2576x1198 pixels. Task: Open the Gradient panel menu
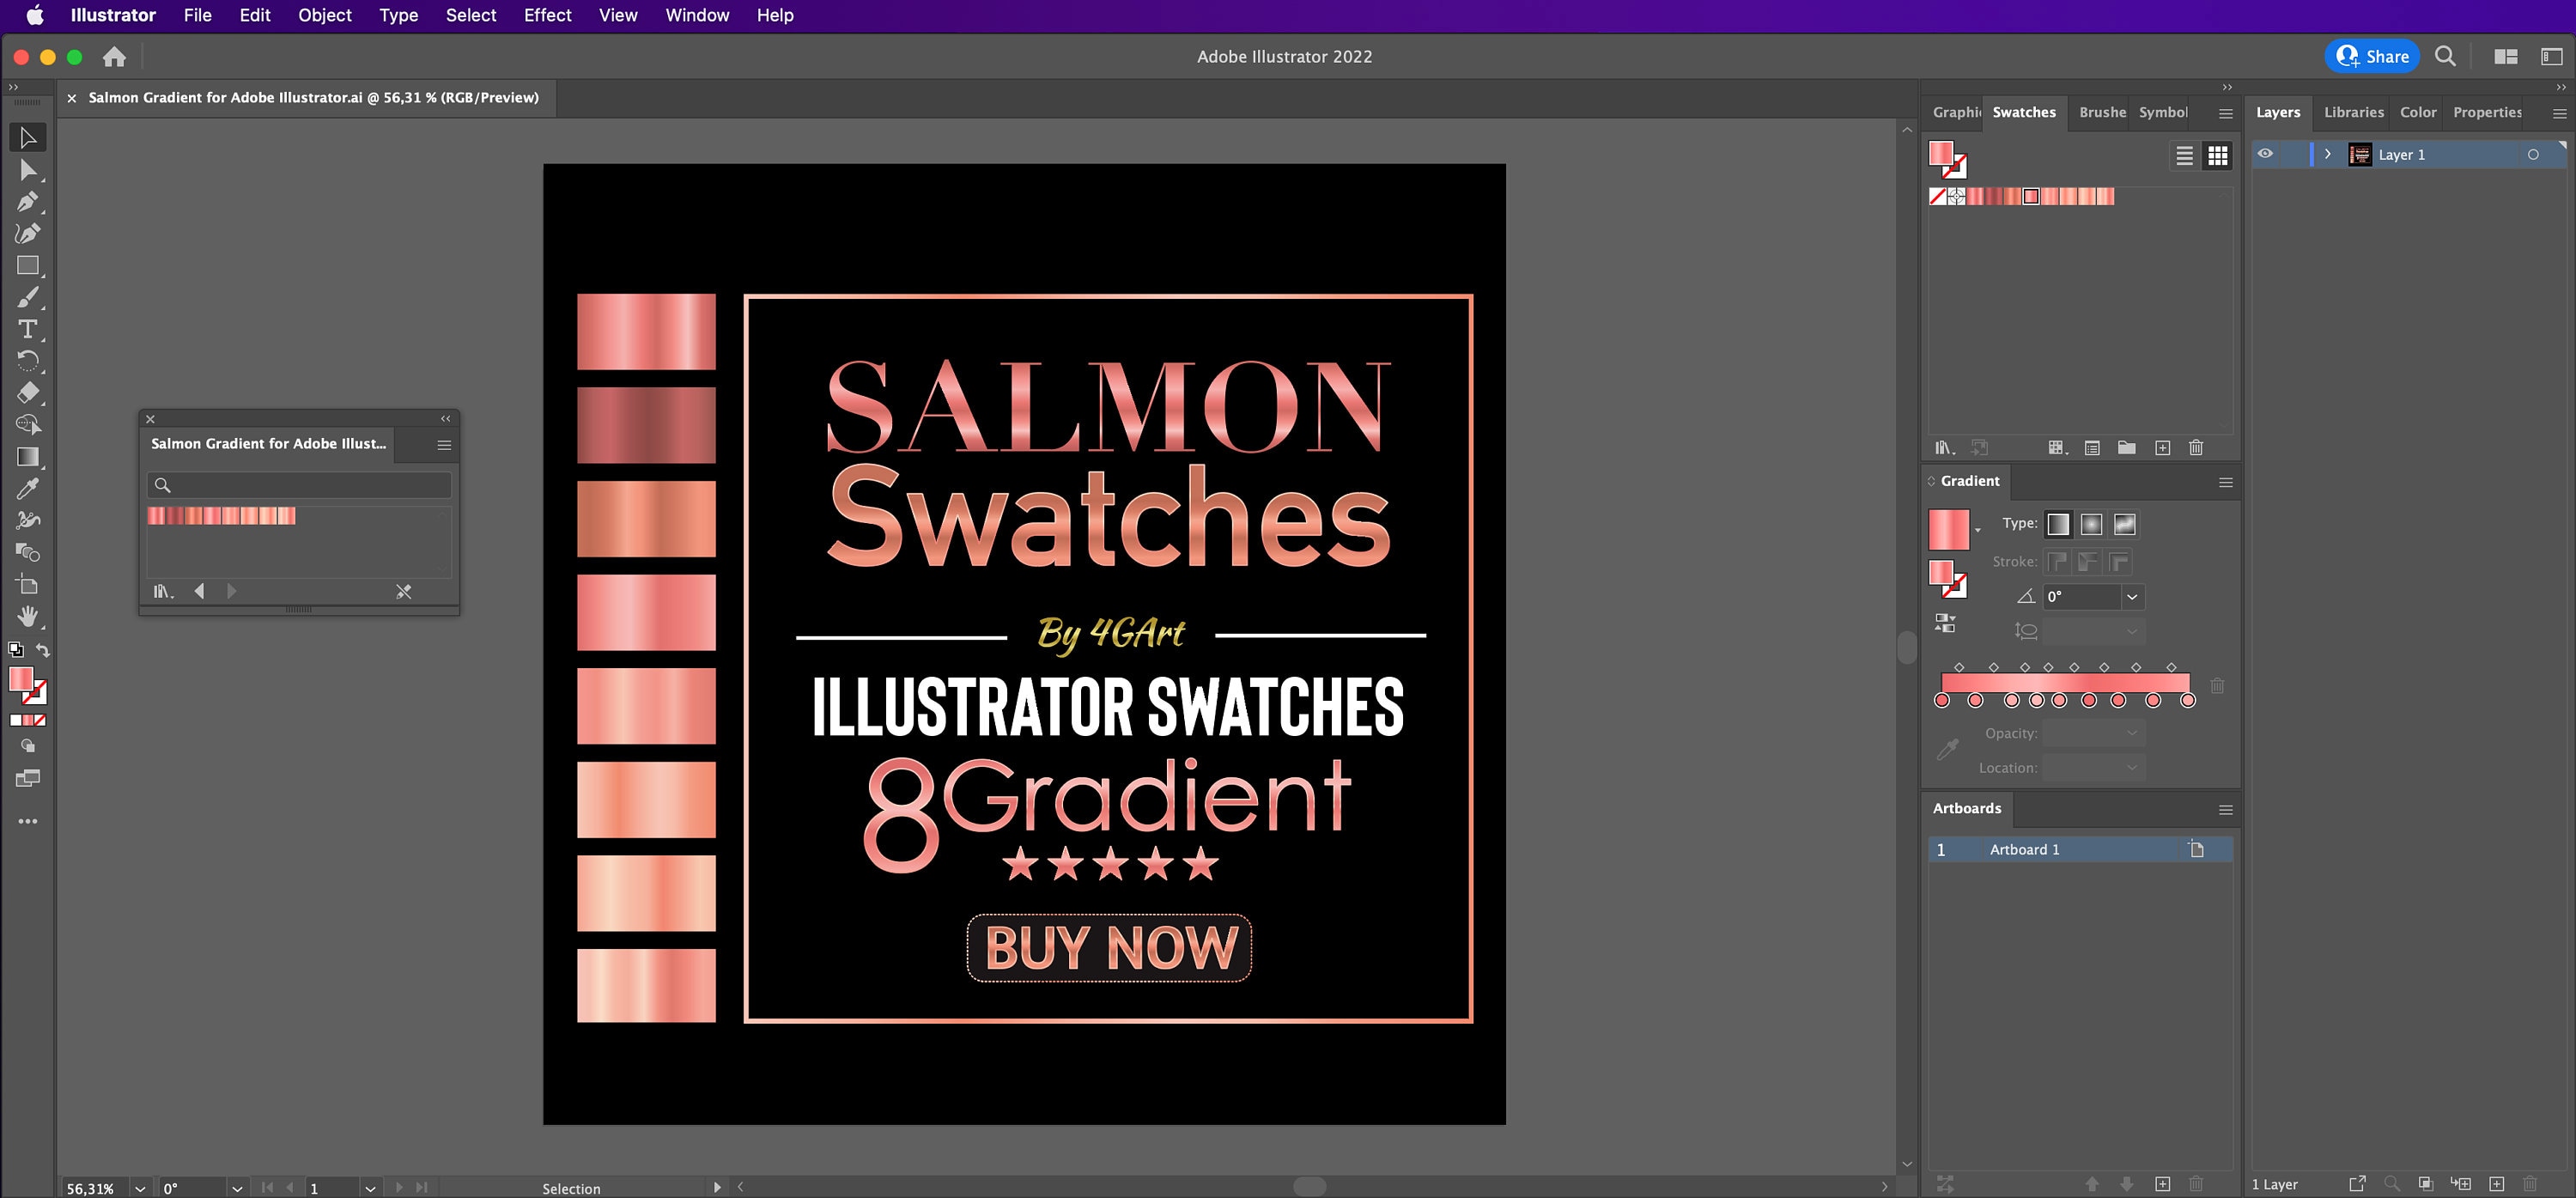(x=2225, y=482)
